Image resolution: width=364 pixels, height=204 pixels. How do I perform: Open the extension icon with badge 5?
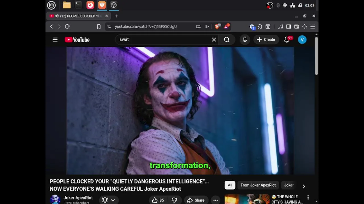pos(252,27)
